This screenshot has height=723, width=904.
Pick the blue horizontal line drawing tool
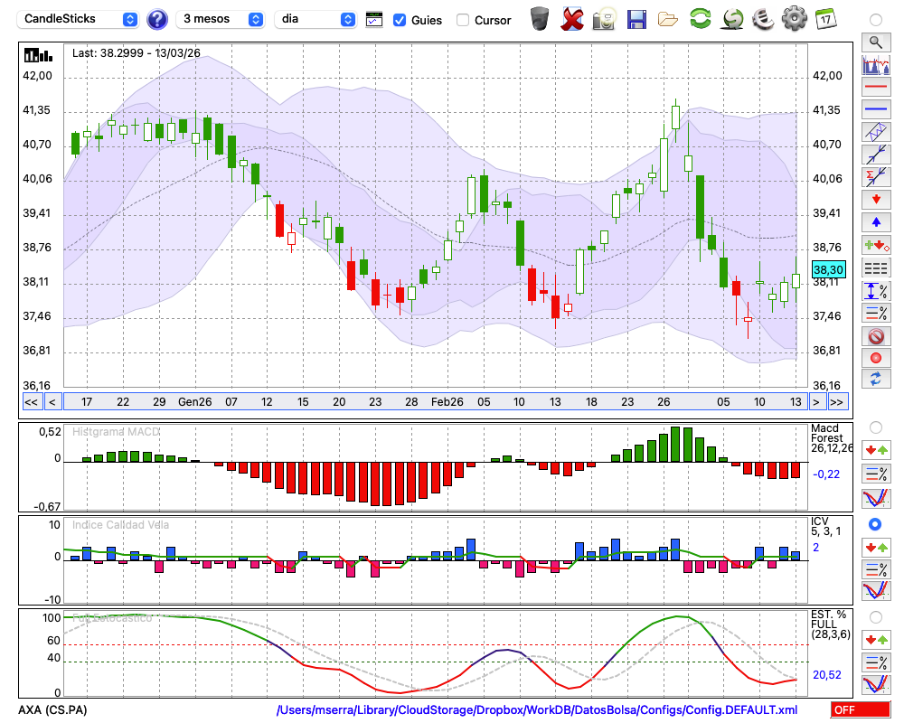point(875,110)
